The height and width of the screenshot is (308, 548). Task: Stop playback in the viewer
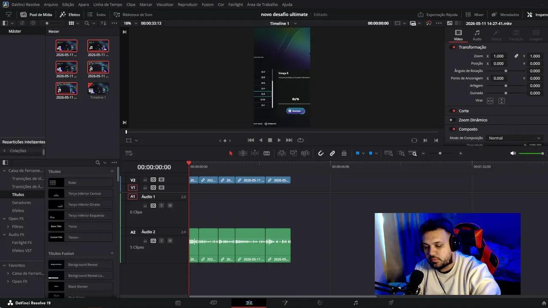click(x=270, y=140)
